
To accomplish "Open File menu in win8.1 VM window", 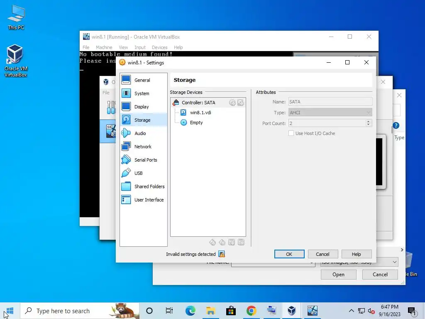I will 86,47.
